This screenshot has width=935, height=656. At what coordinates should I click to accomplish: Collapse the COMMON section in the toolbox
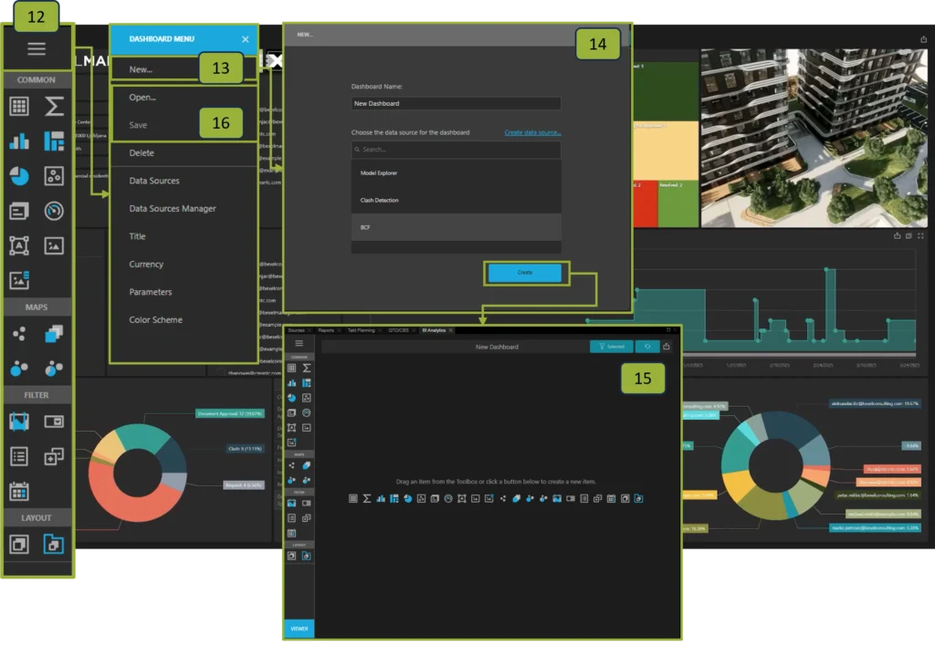pyautogui.click(x=37, y=80)
